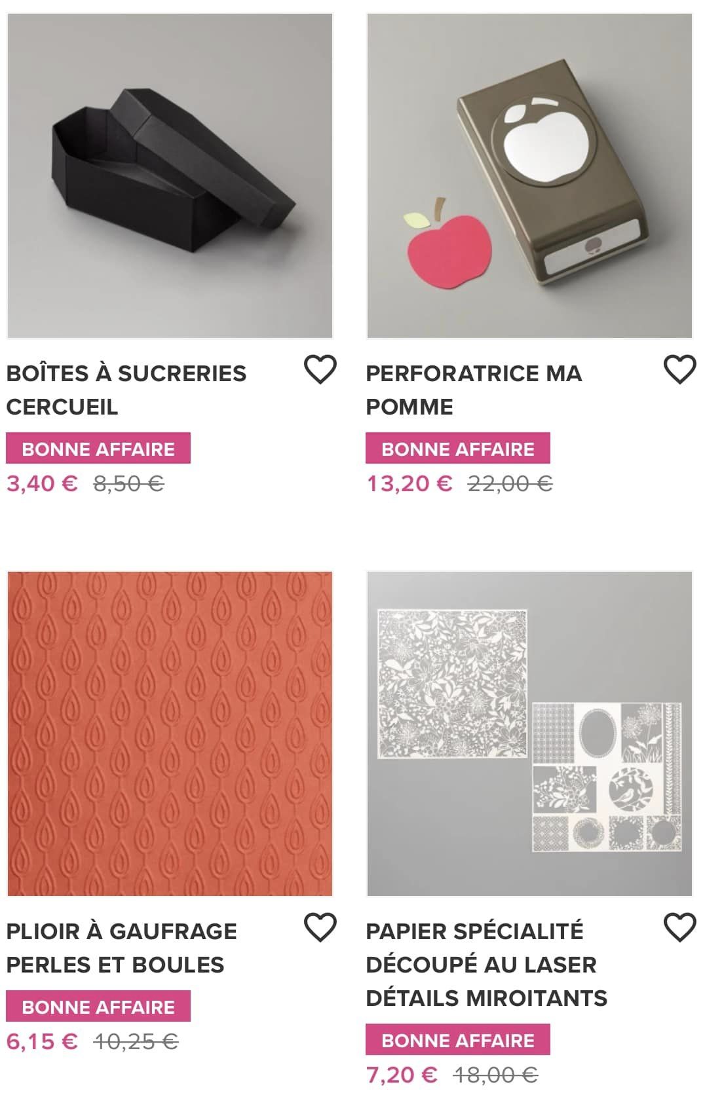The width and height of the screenshot is (703, 1097).
Task: Open Perforatrice Ma Pomme product title
Action: 474,390
